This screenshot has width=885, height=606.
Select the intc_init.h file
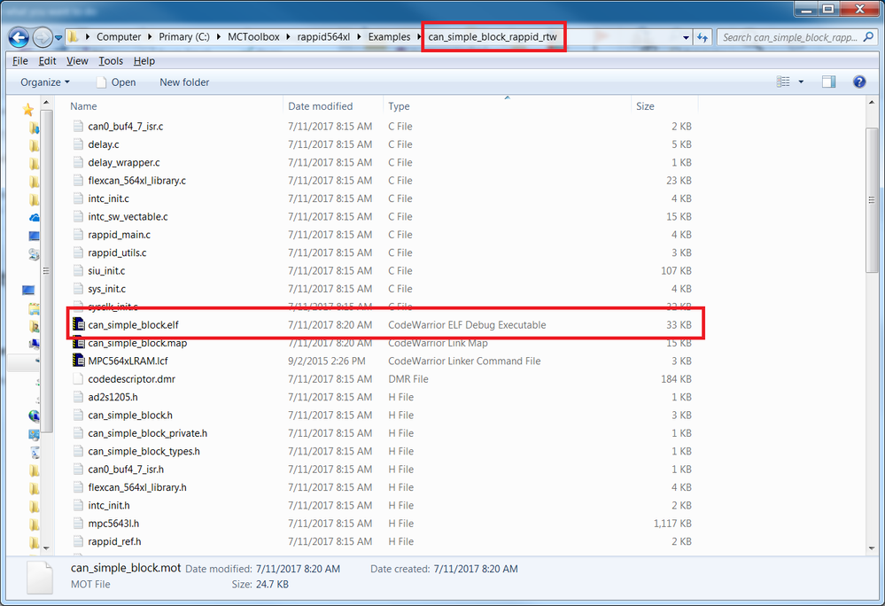point(108,506)
